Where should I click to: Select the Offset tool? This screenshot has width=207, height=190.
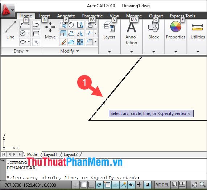pyautogui.click(x=71, y=33)
